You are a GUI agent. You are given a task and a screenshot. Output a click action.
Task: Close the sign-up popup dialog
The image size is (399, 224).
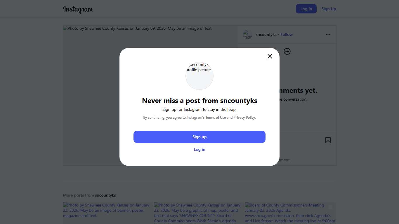point(270,56)
